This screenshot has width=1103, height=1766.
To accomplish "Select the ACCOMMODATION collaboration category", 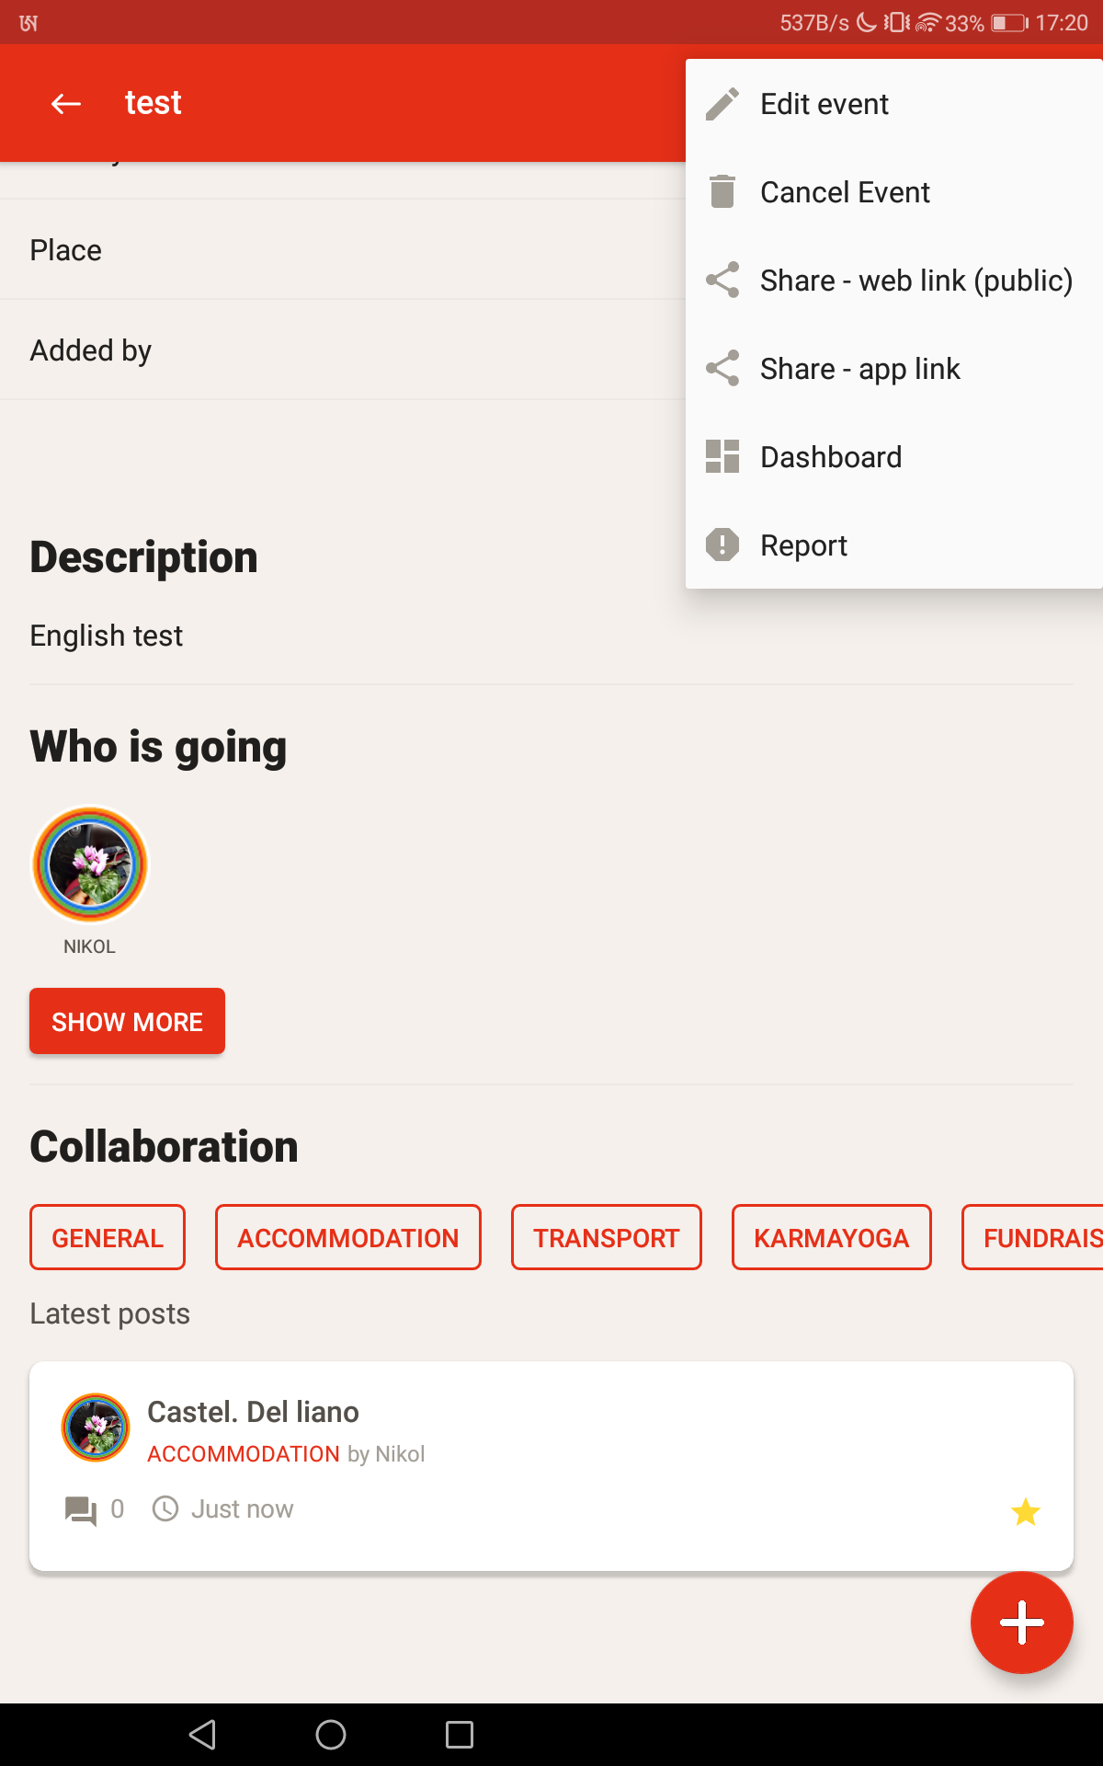I will pos(347,1238).
